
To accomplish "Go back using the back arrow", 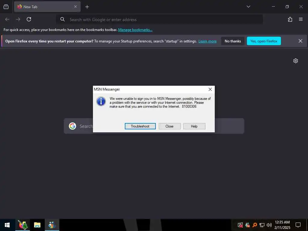I will [x=7, y=19].
